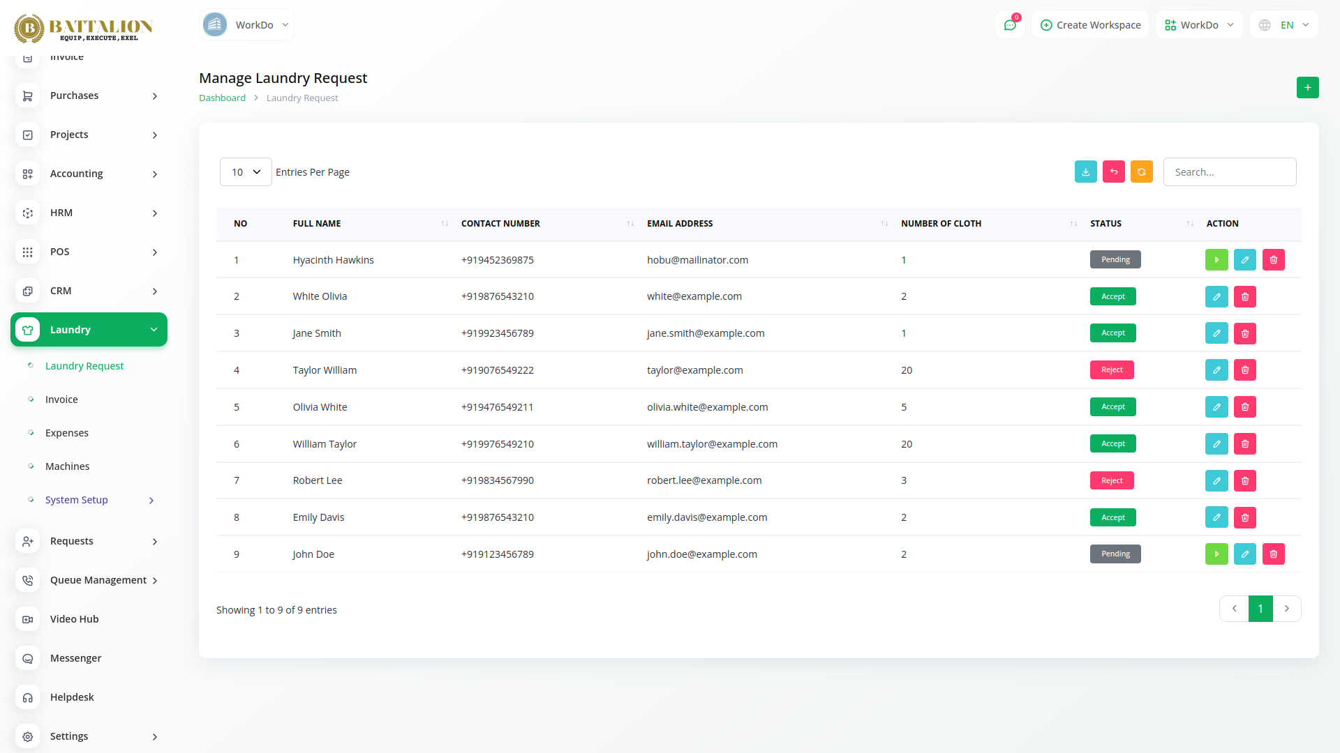Click the Create Workspace button

coord(1090,25)
